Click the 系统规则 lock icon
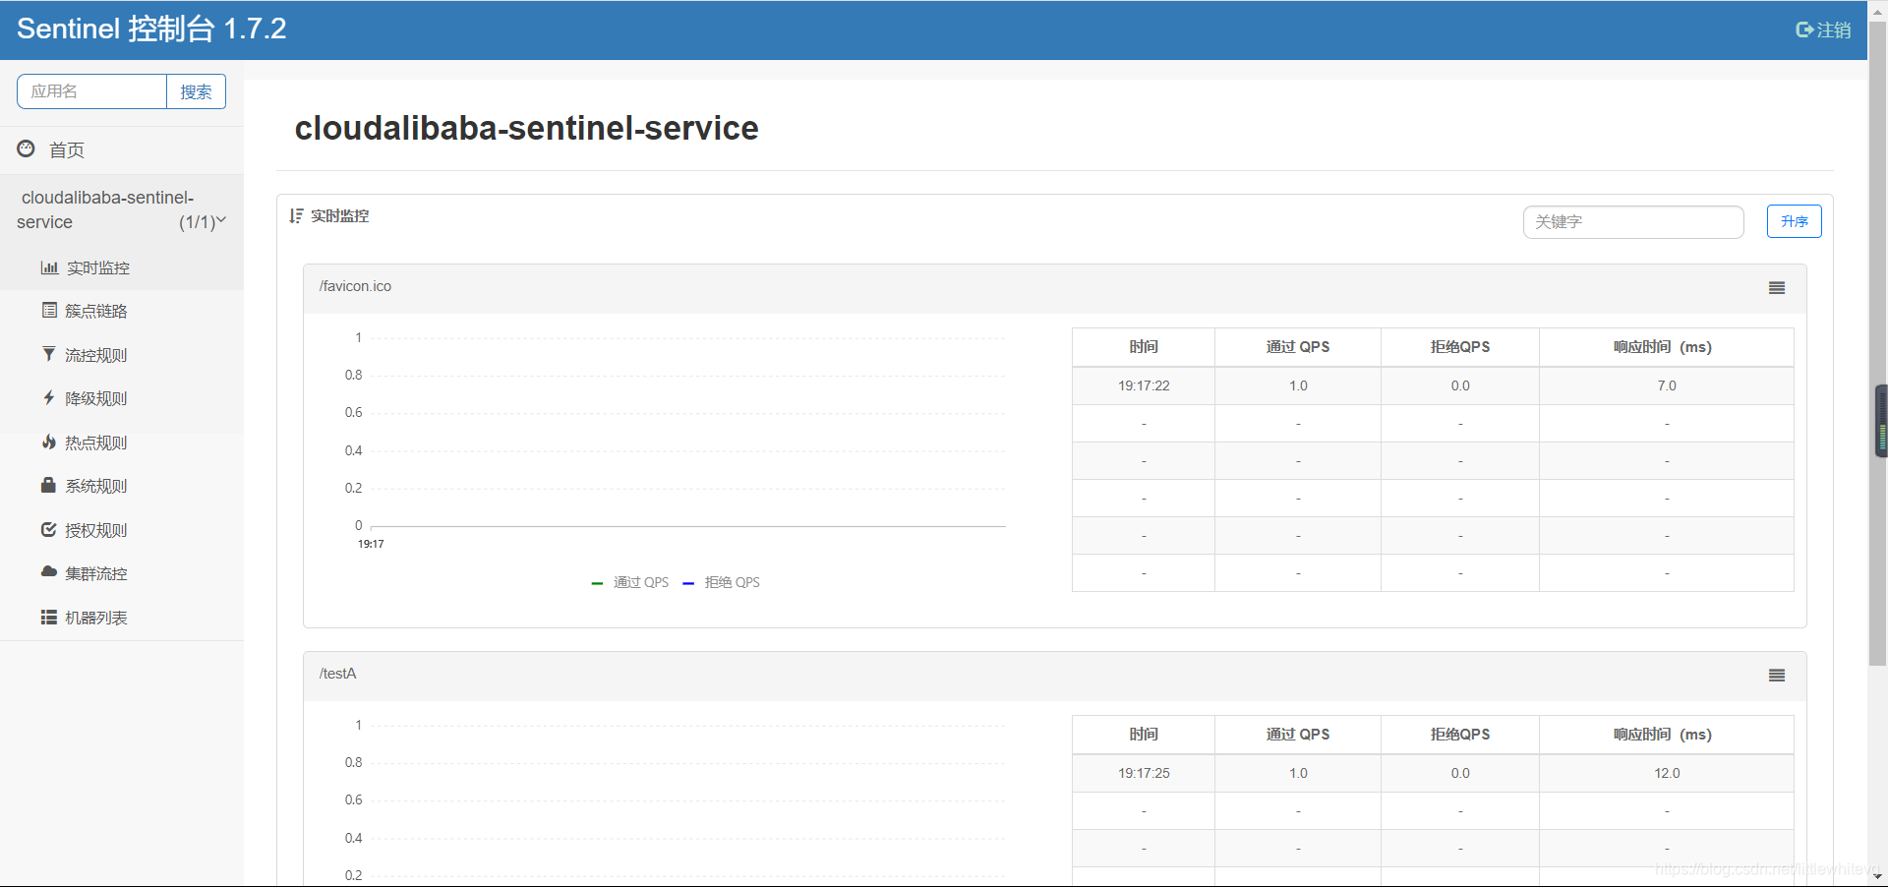The height and width of the screenshot is (887, 1888). pyautogui.click(x=48, y=485)
